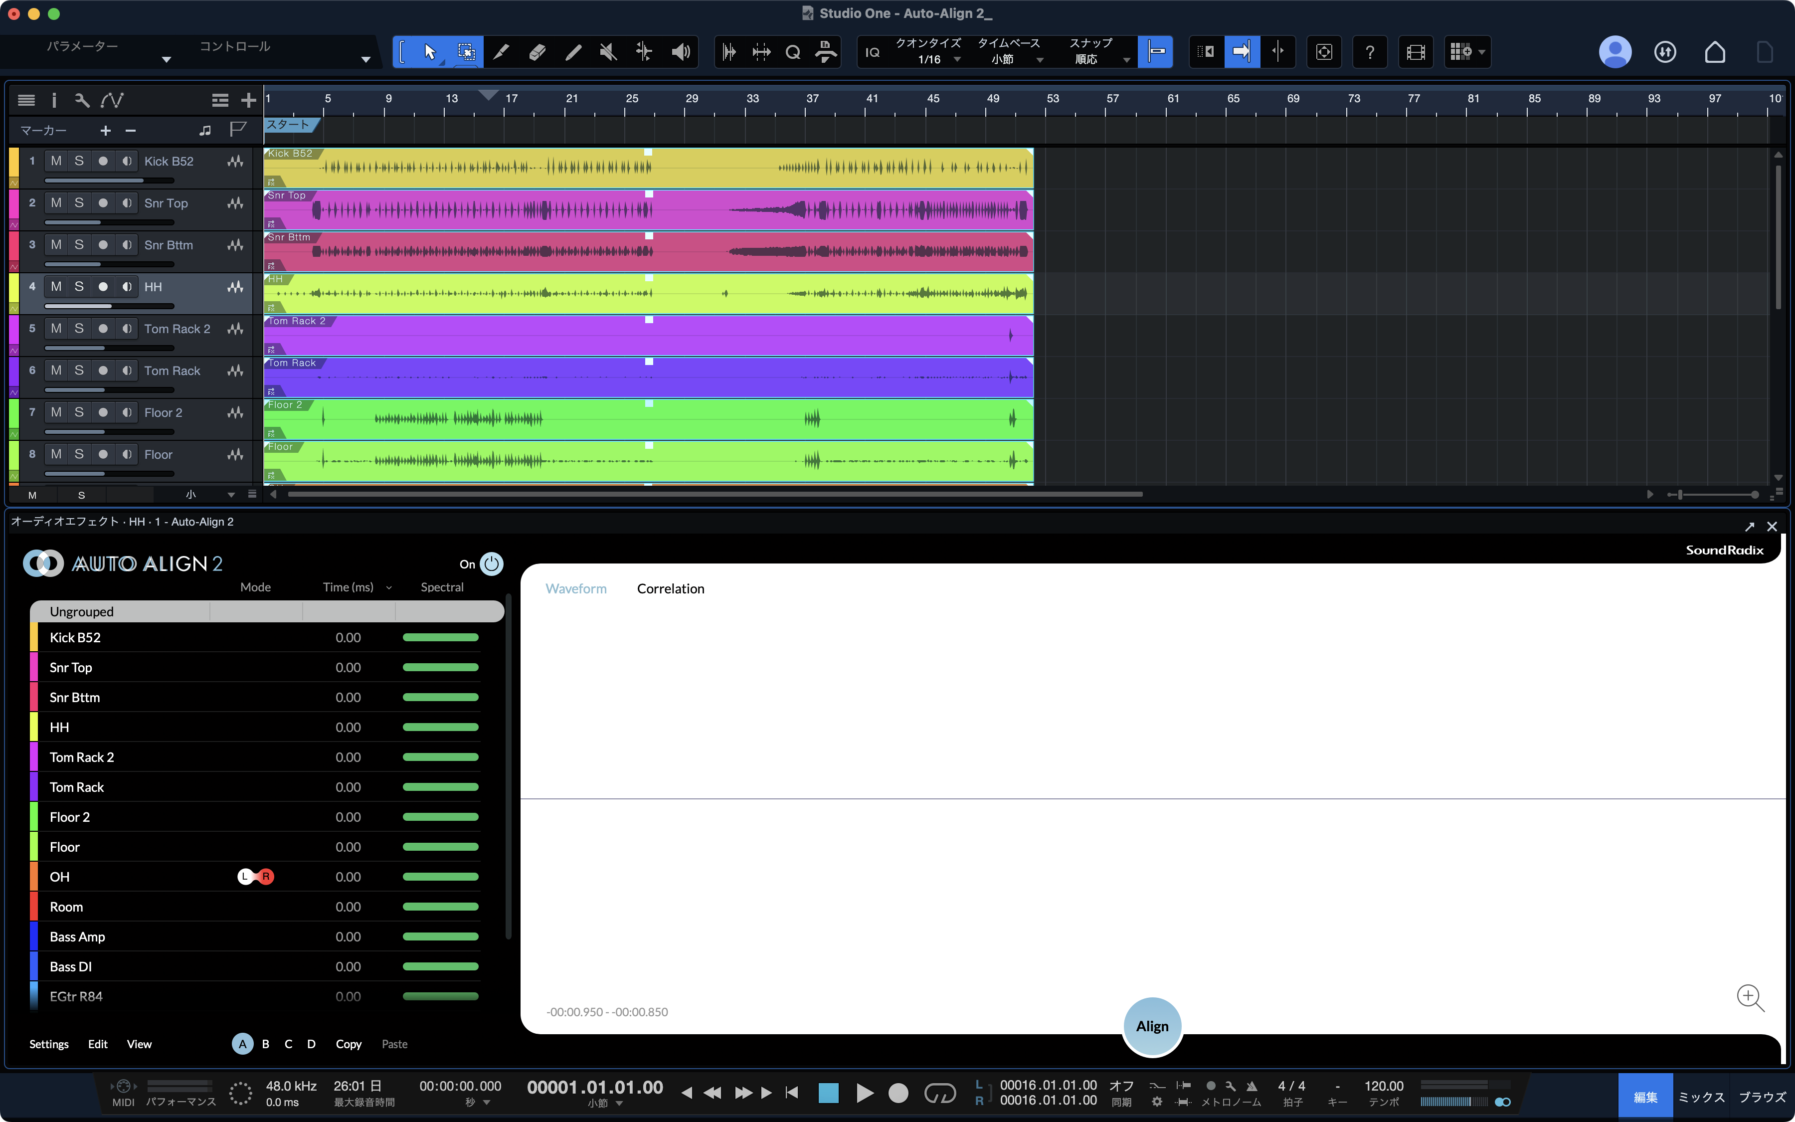This screenshot has width=1795, height=1122.
Task: Mute the Kick B52 track
Action: [x=56, y=161]
